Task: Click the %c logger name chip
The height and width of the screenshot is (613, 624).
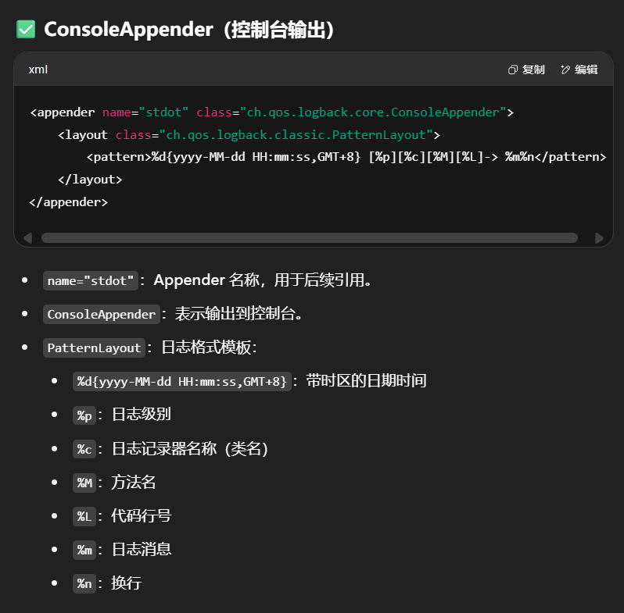Action: (84, 449)
